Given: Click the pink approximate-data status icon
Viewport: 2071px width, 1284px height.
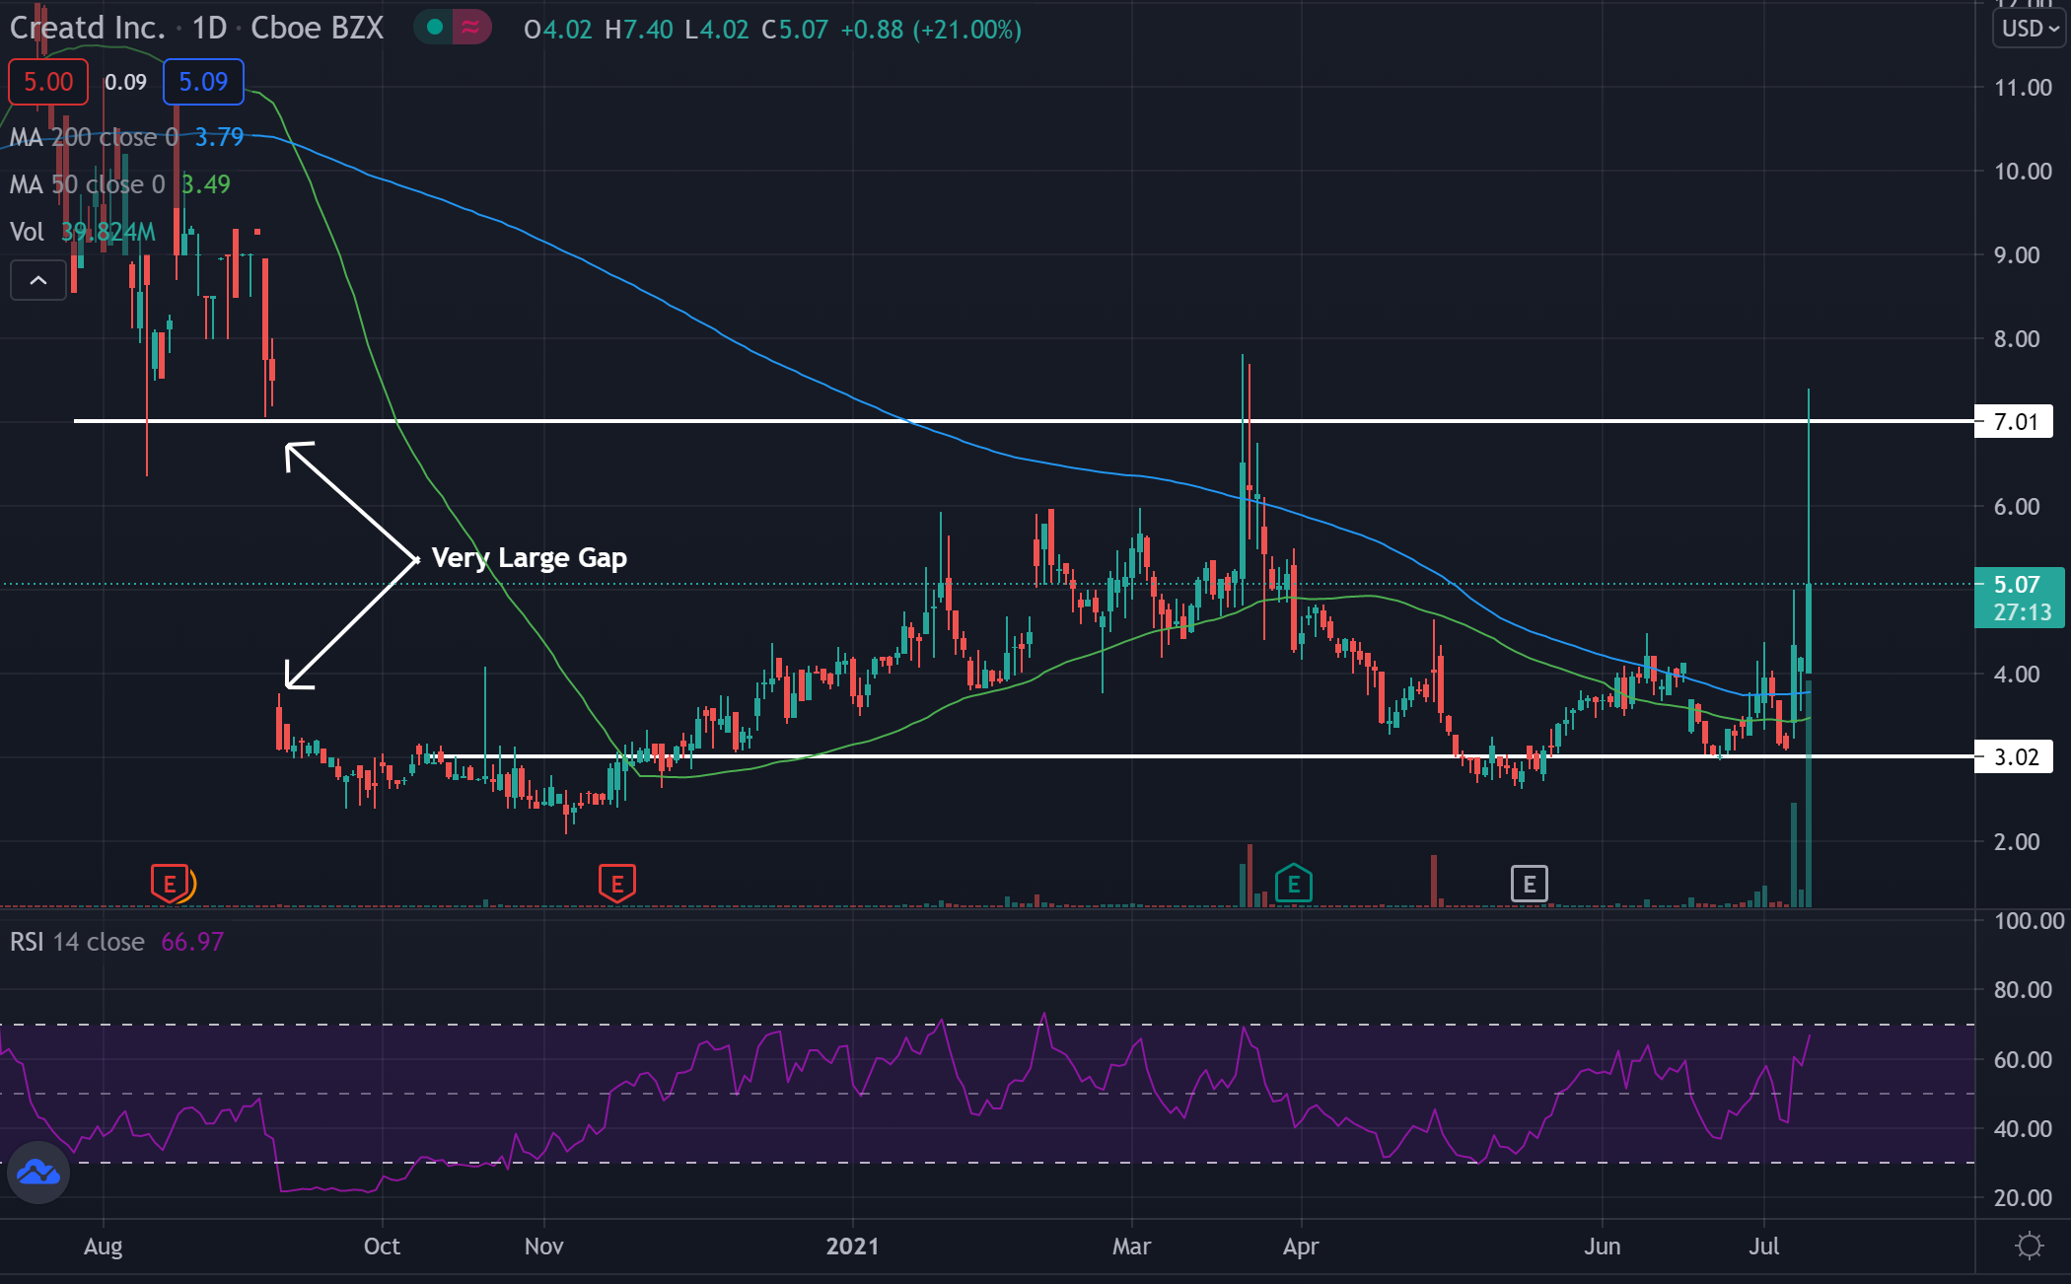Looking at the screenshot, I should pos(471,28).
